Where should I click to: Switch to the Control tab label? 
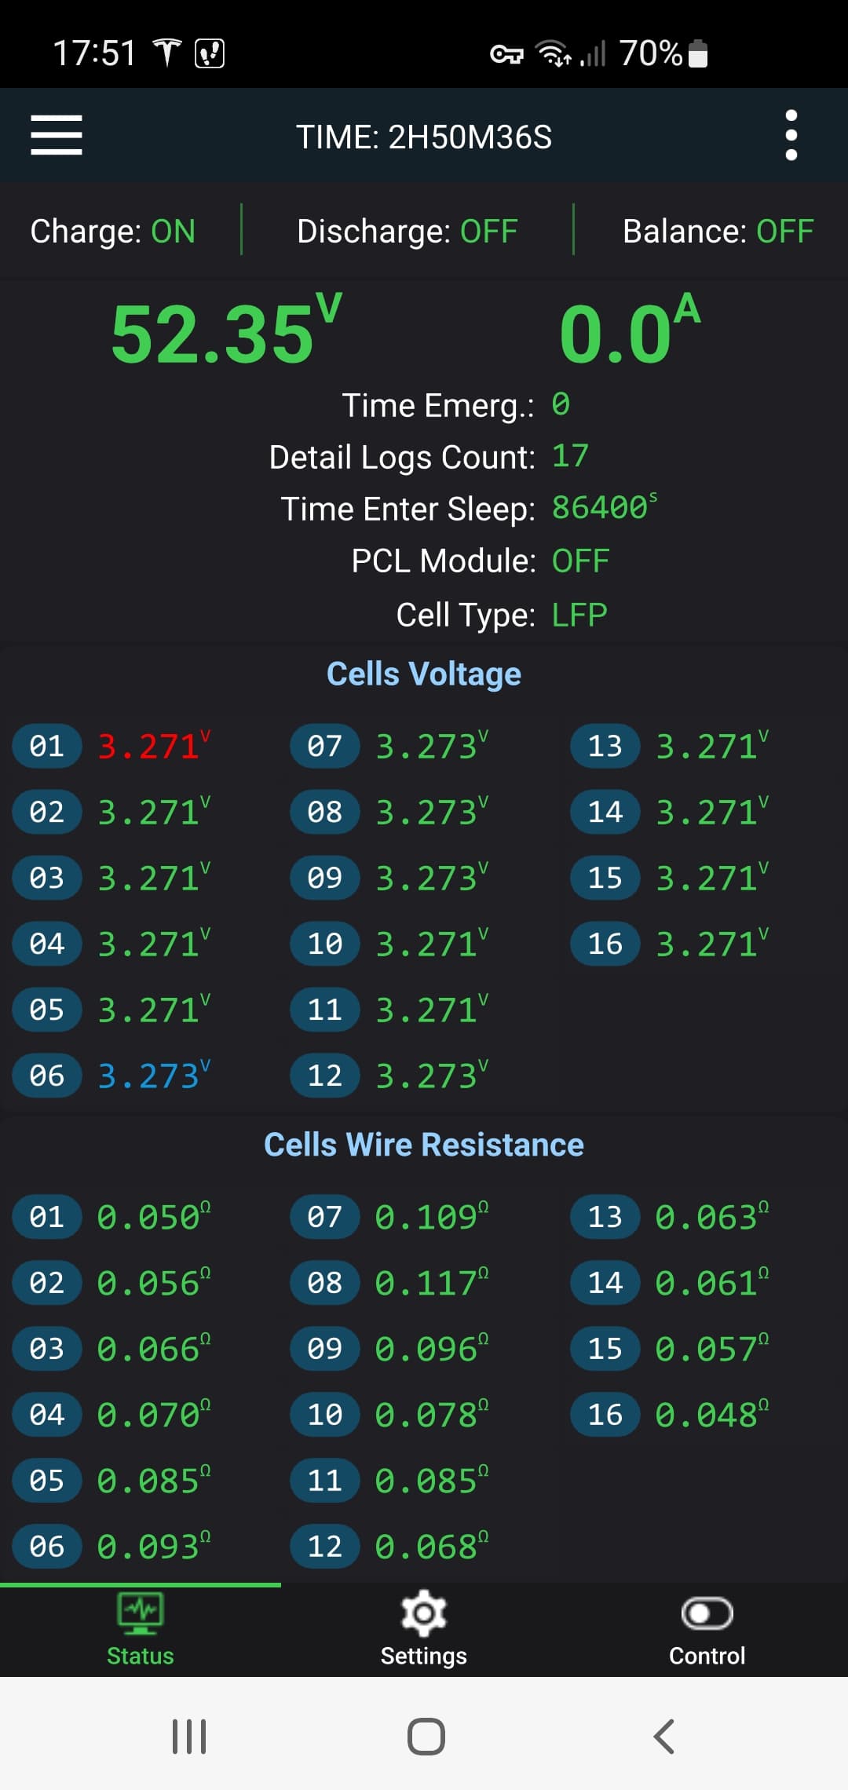[x=707, y=1656]
